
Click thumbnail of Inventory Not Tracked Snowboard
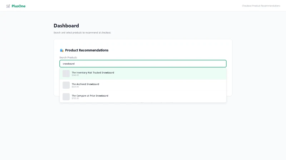point(66,74)
